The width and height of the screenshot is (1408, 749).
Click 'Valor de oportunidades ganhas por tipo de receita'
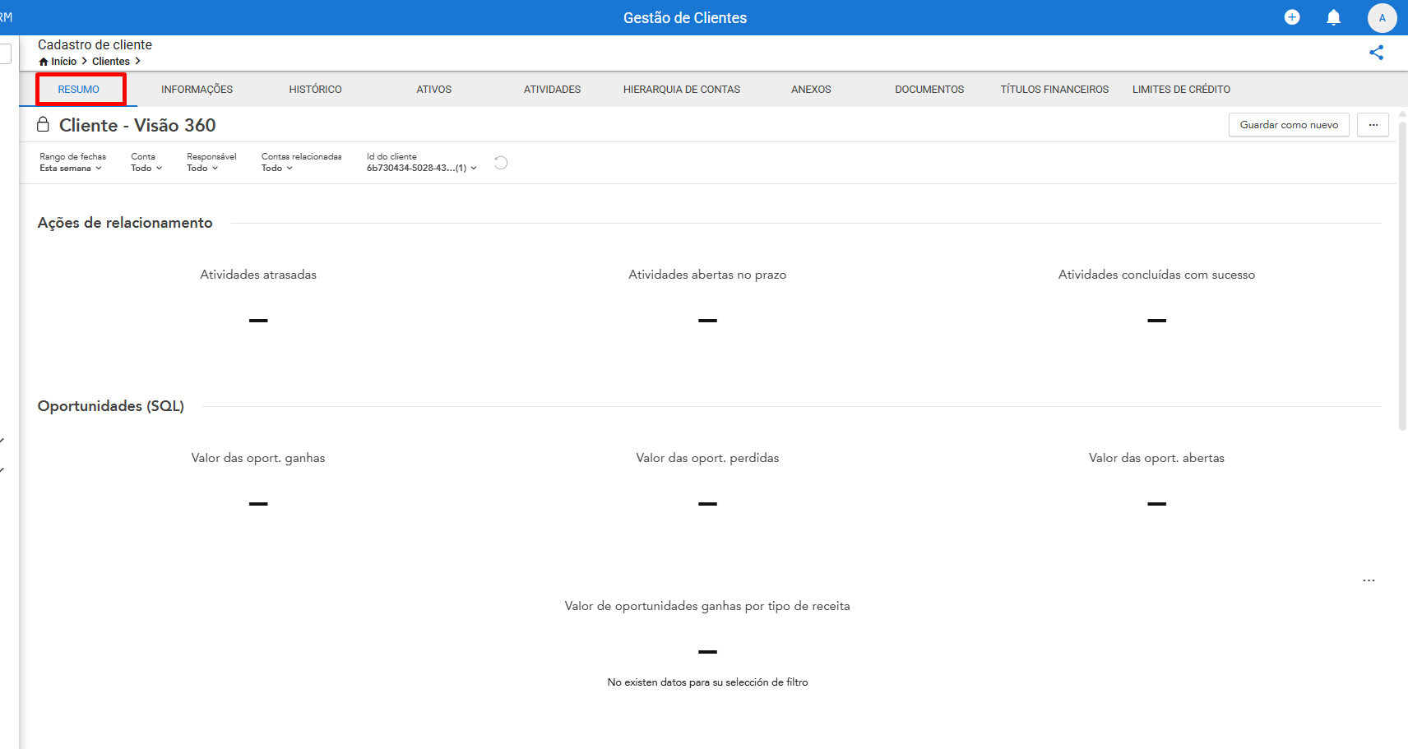[x=707, y=606]
